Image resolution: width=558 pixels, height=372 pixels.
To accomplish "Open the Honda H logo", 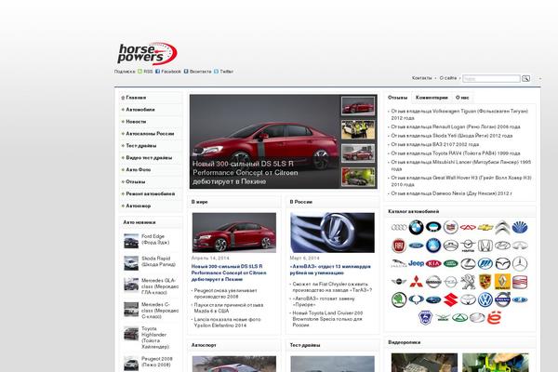I will click(x=485, y=246).
